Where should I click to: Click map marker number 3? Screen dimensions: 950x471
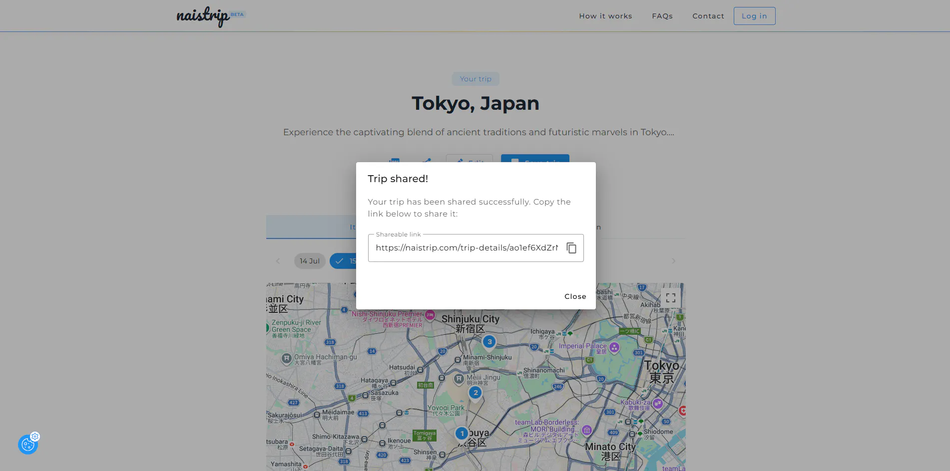tap(489, 342)
